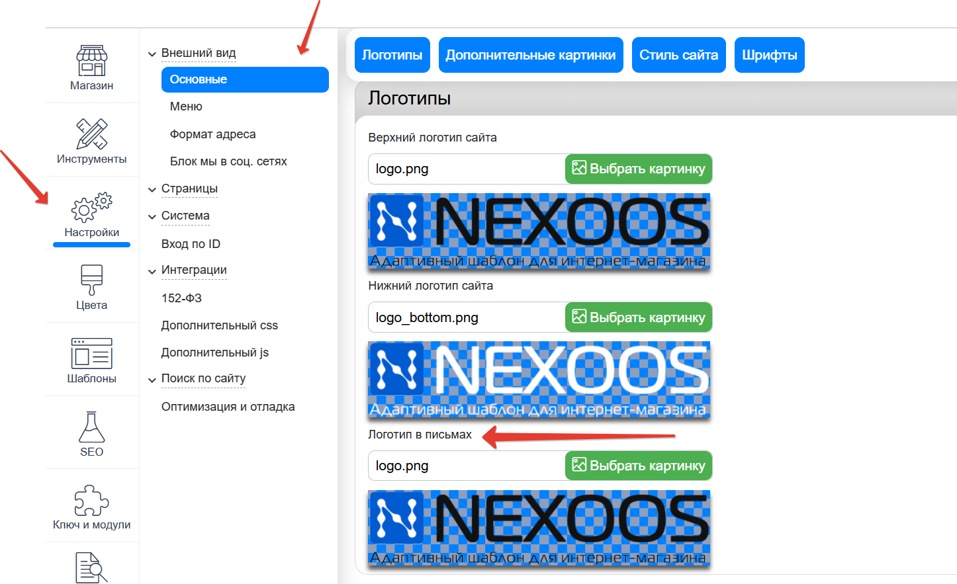Switch to the Дополнительные картинки tab
Screen dimensions: 957x584
click(x=530, y=55)
